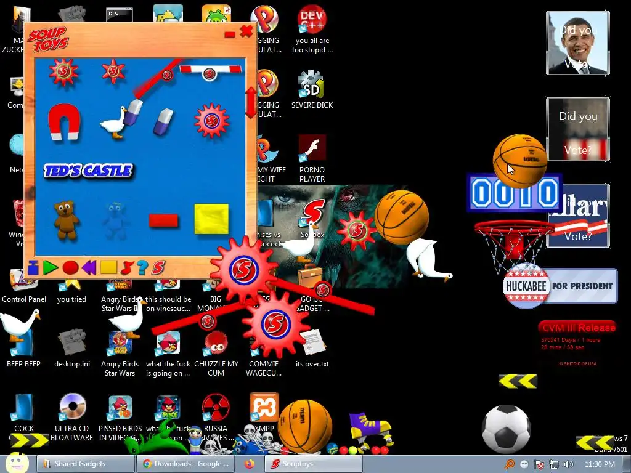Select the red horseshoe magnet toy
Viewport: 631px width, 473px height.
(64, 121)
